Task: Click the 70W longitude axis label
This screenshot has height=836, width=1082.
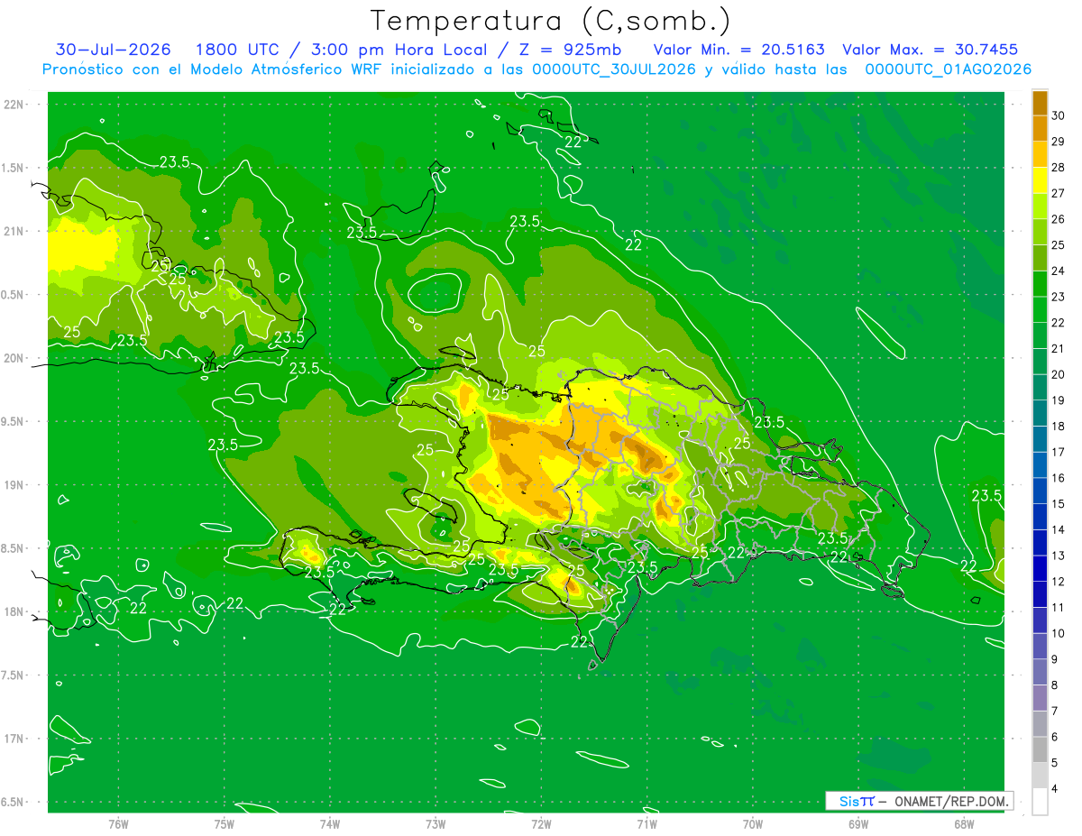Action: coord(753,824)
